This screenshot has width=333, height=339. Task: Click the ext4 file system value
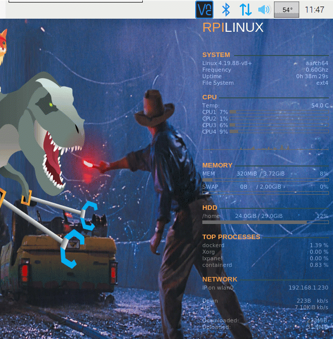click(322, 83)
